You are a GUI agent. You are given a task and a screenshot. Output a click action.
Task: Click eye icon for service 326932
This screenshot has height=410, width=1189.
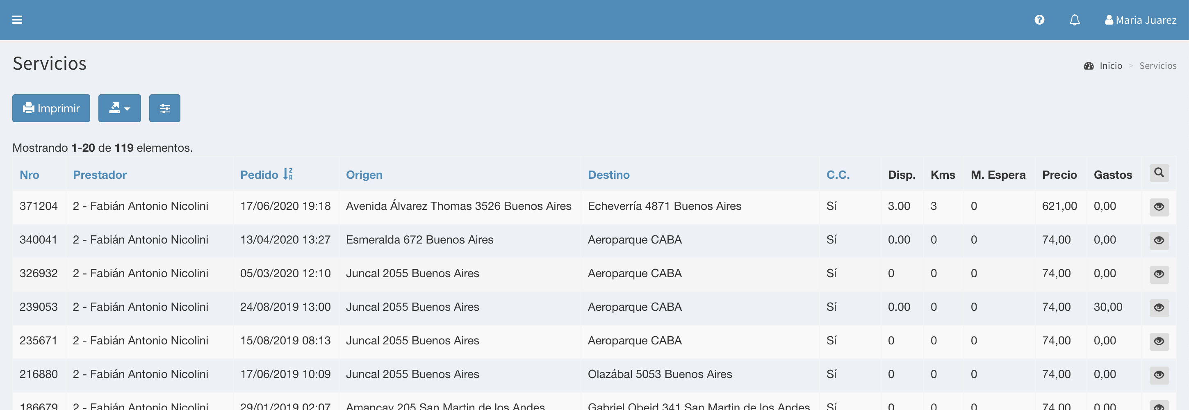(x=1159, y=274)
